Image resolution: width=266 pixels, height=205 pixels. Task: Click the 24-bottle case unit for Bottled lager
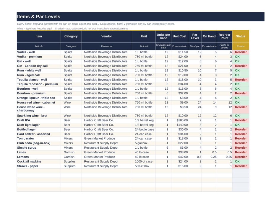point(144,129)
